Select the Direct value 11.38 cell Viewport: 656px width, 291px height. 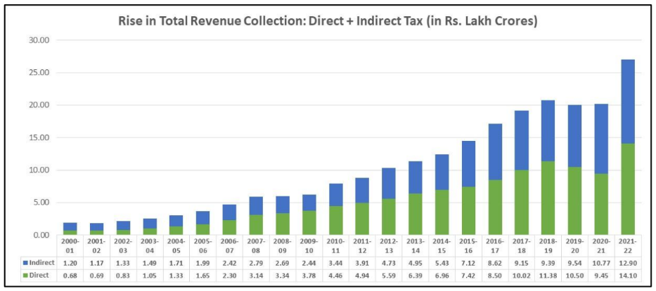[x=548, y=276]
